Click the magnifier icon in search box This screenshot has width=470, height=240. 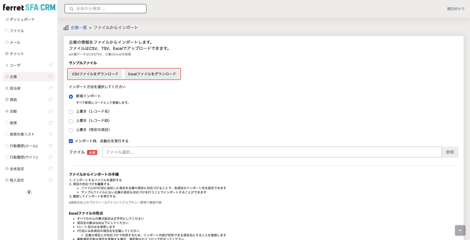[x=71, y=9]
